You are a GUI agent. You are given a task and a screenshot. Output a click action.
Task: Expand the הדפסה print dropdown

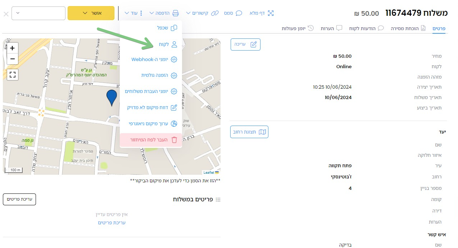(164, 13)
